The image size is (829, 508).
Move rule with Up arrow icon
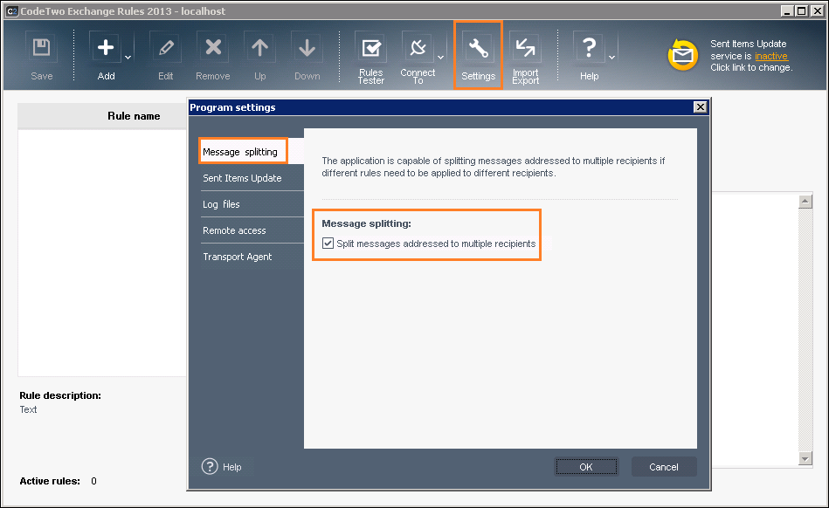coord(259,47)
